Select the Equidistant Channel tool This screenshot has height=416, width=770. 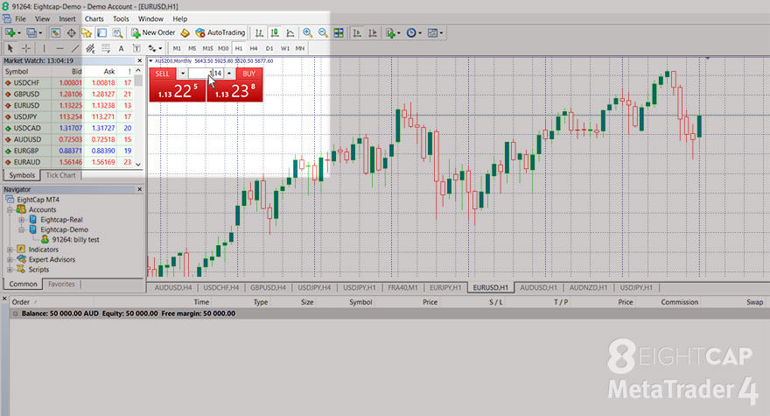coord(90,48)
